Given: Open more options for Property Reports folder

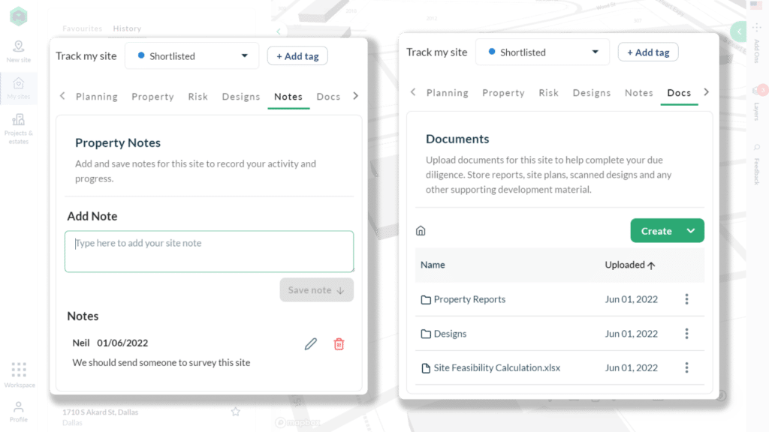Looking at the screenshot, I should 686,299.
